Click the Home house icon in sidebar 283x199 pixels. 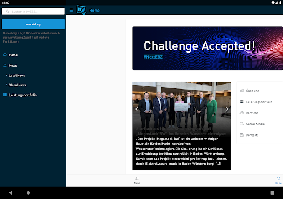(5, 55)
